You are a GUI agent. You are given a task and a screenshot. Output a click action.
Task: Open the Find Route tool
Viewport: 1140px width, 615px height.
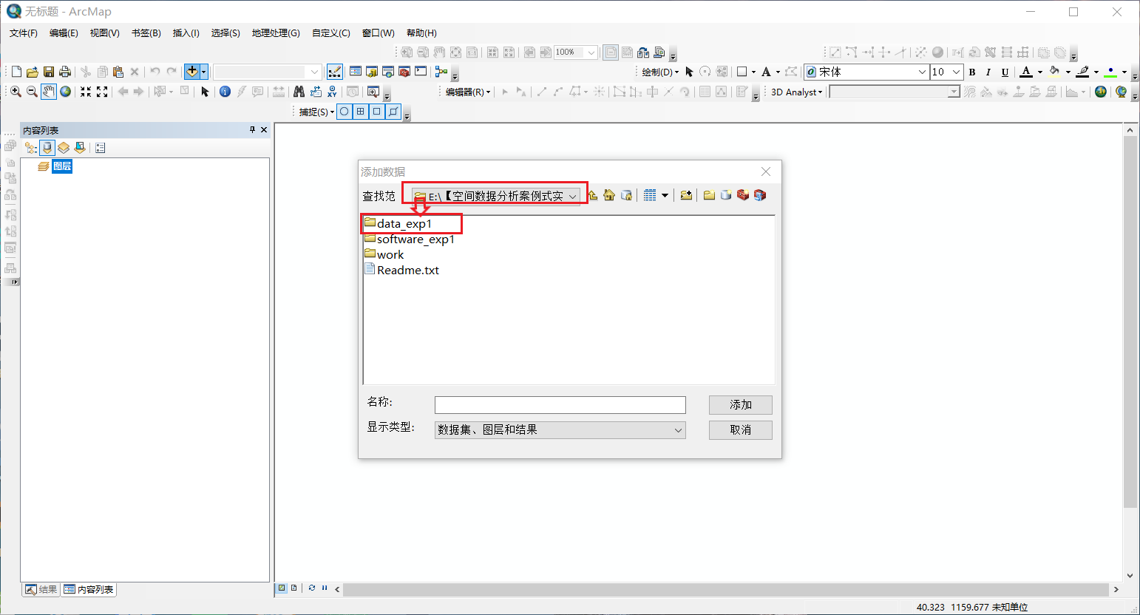pyautogui.click(x=316, y=92)
